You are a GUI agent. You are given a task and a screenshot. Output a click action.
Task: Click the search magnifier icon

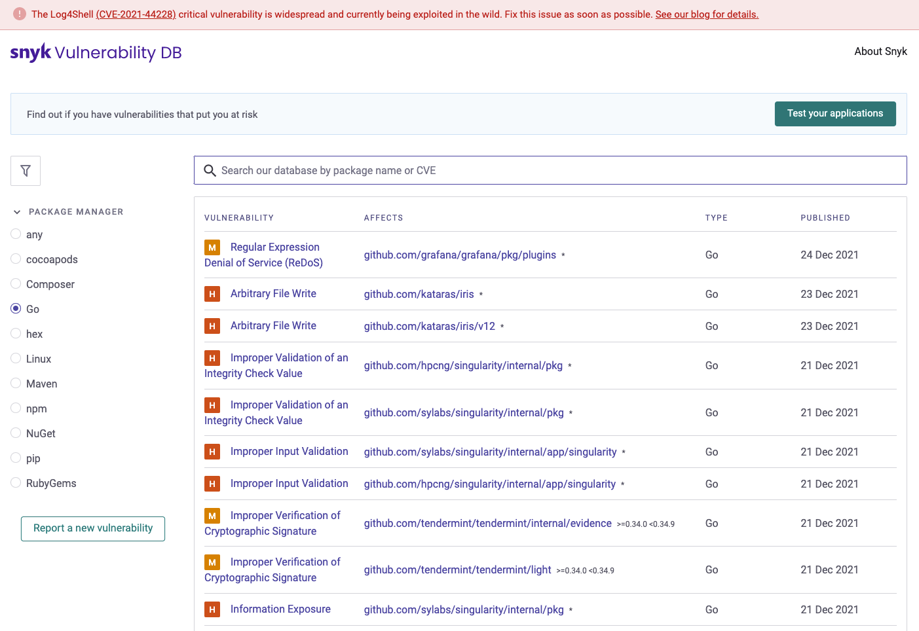[210, 171]
